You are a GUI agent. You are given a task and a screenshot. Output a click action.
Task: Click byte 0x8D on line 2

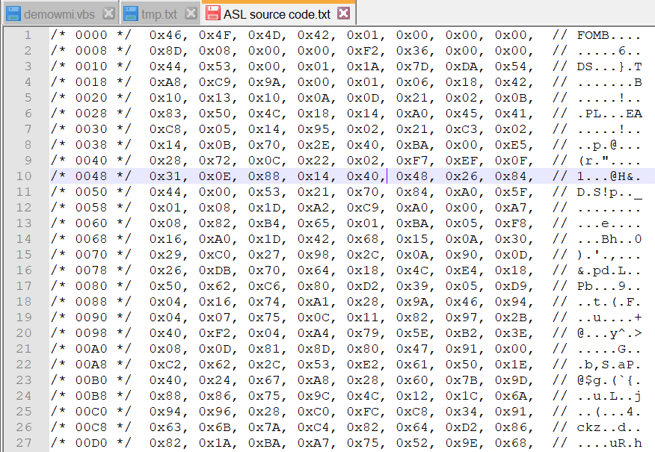[x=165, y=51]
